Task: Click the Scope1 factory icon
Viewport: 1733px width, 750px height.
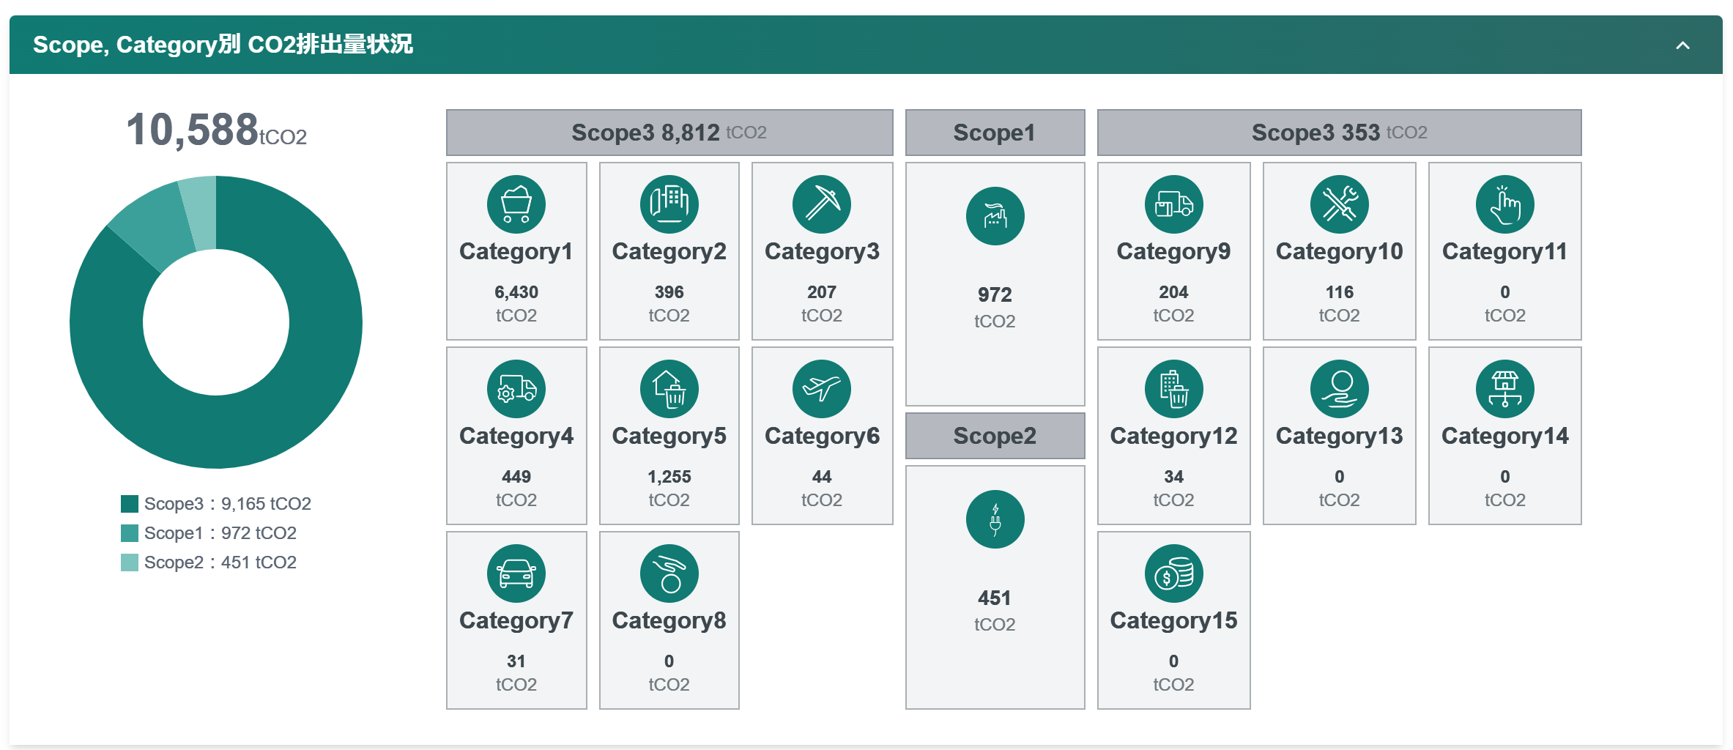Action: [x=995, y=216]
